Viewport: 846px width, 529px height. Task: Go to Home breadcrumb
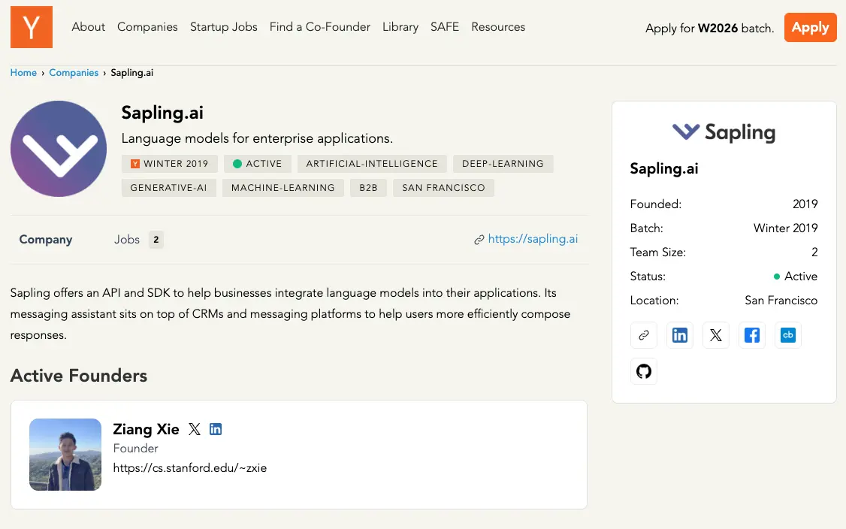coord(23,73)
